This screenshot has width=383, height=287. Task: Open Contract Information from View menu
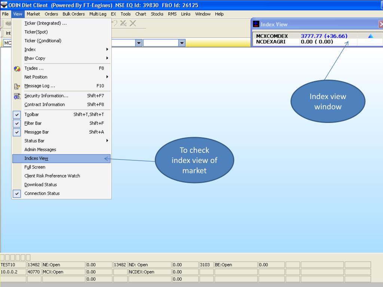click(62, 105)
